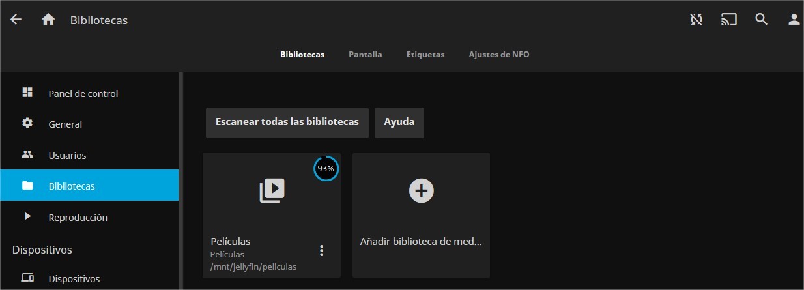Click the Usuarios people icon
The width and height of the screenshot is (804, 290).
point(27,154)
